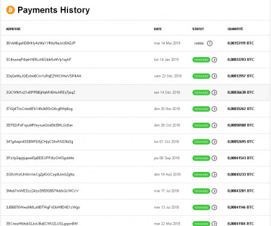Click wallet address on 13 Jui 2018 row
The image size is (271, 226).
pos(43,207)
